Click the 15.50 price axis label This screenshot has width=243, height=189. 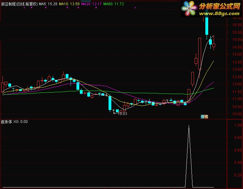click(x=237, y=33)
